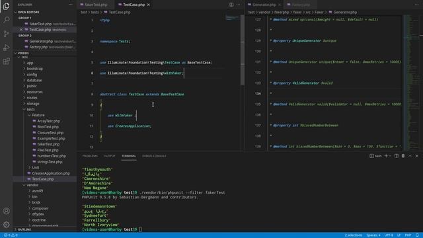Close TestCase.php in Open Editors list
423x238 pixels.
pyautogui.click(x=21, y=29)
